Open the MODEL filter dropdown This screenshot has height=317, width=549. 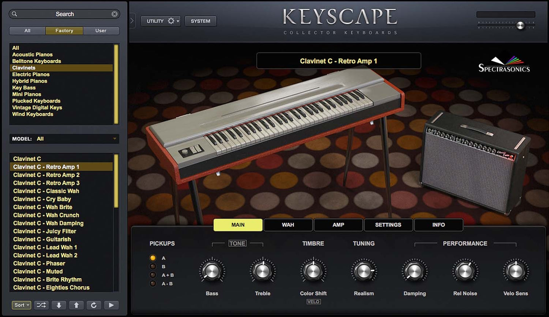[64, 139]
